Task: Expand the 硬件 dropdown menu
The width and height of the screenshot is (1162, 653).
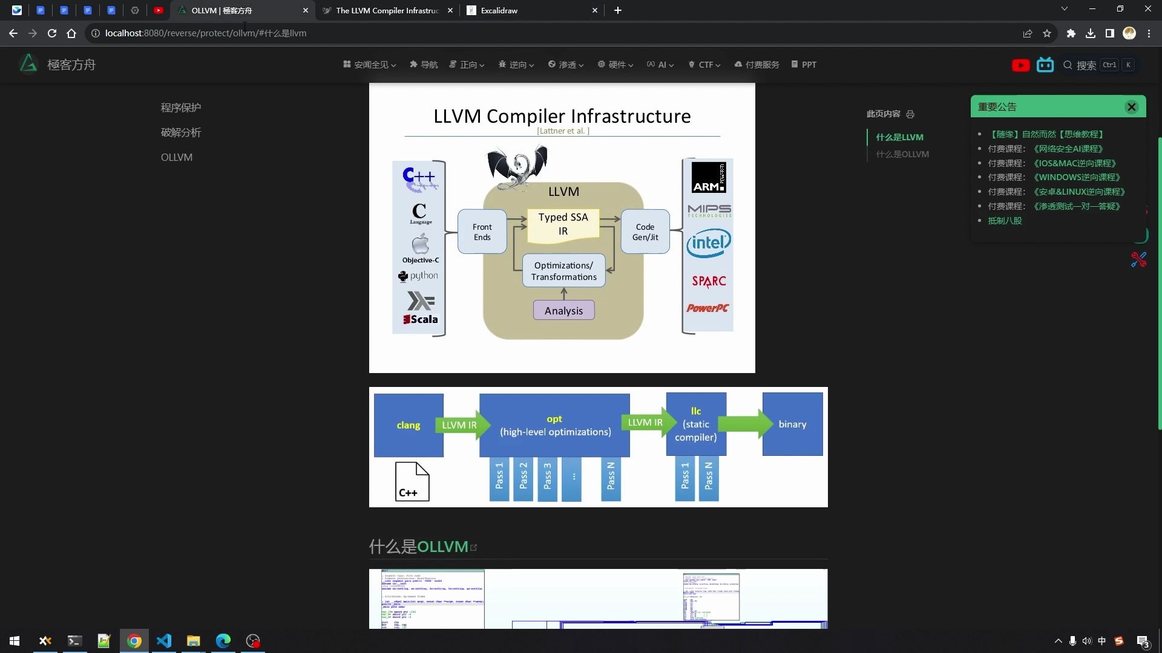Action: point(615,65)
